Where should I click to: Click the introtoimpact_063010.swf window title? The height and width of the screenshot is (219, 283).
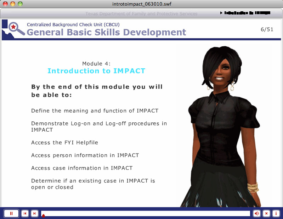(x=142, y=4)
